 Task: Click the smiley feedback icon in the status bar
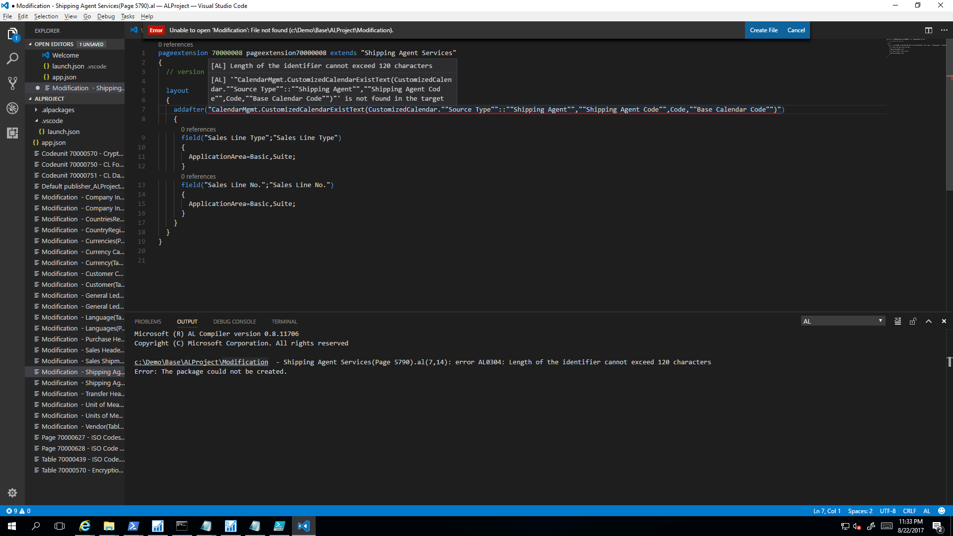942,511
